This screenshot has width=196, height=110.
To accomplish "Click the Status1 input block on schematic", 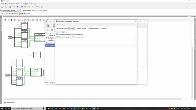I will pos(10,38).
